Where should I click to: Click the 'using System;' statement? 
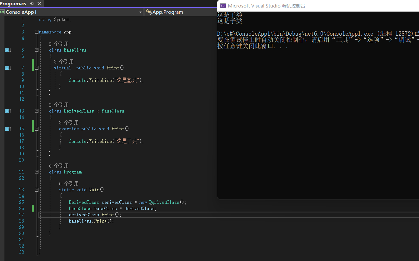55,19
